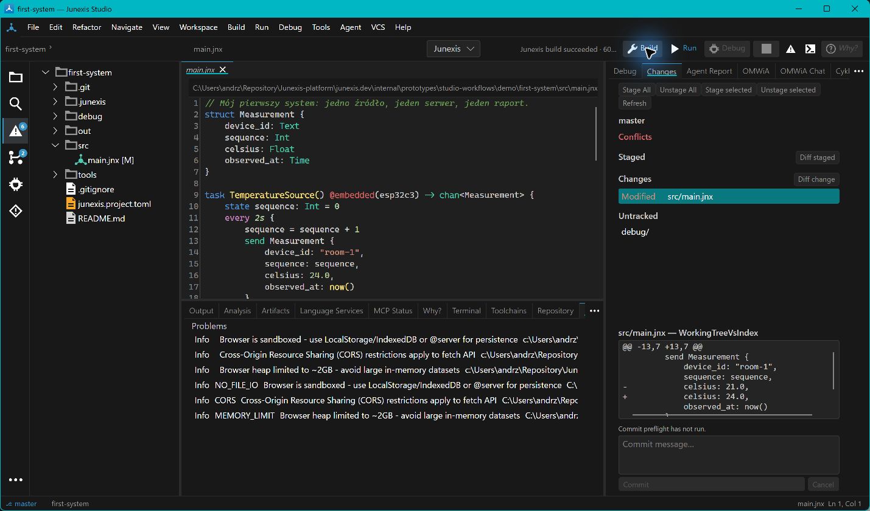Expand the tools folder
This screenshot has height=511, width=870.
[55, 175]
